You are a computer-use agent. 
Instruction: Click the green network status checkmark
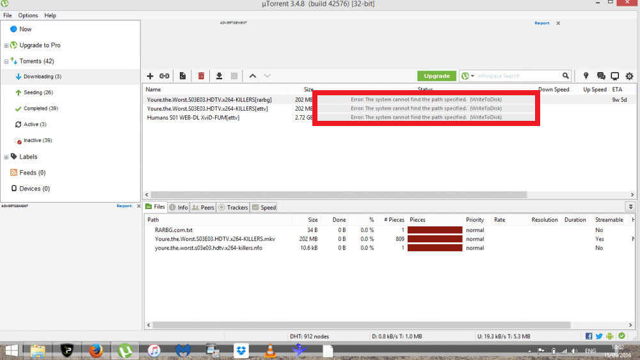click(621, 336)
